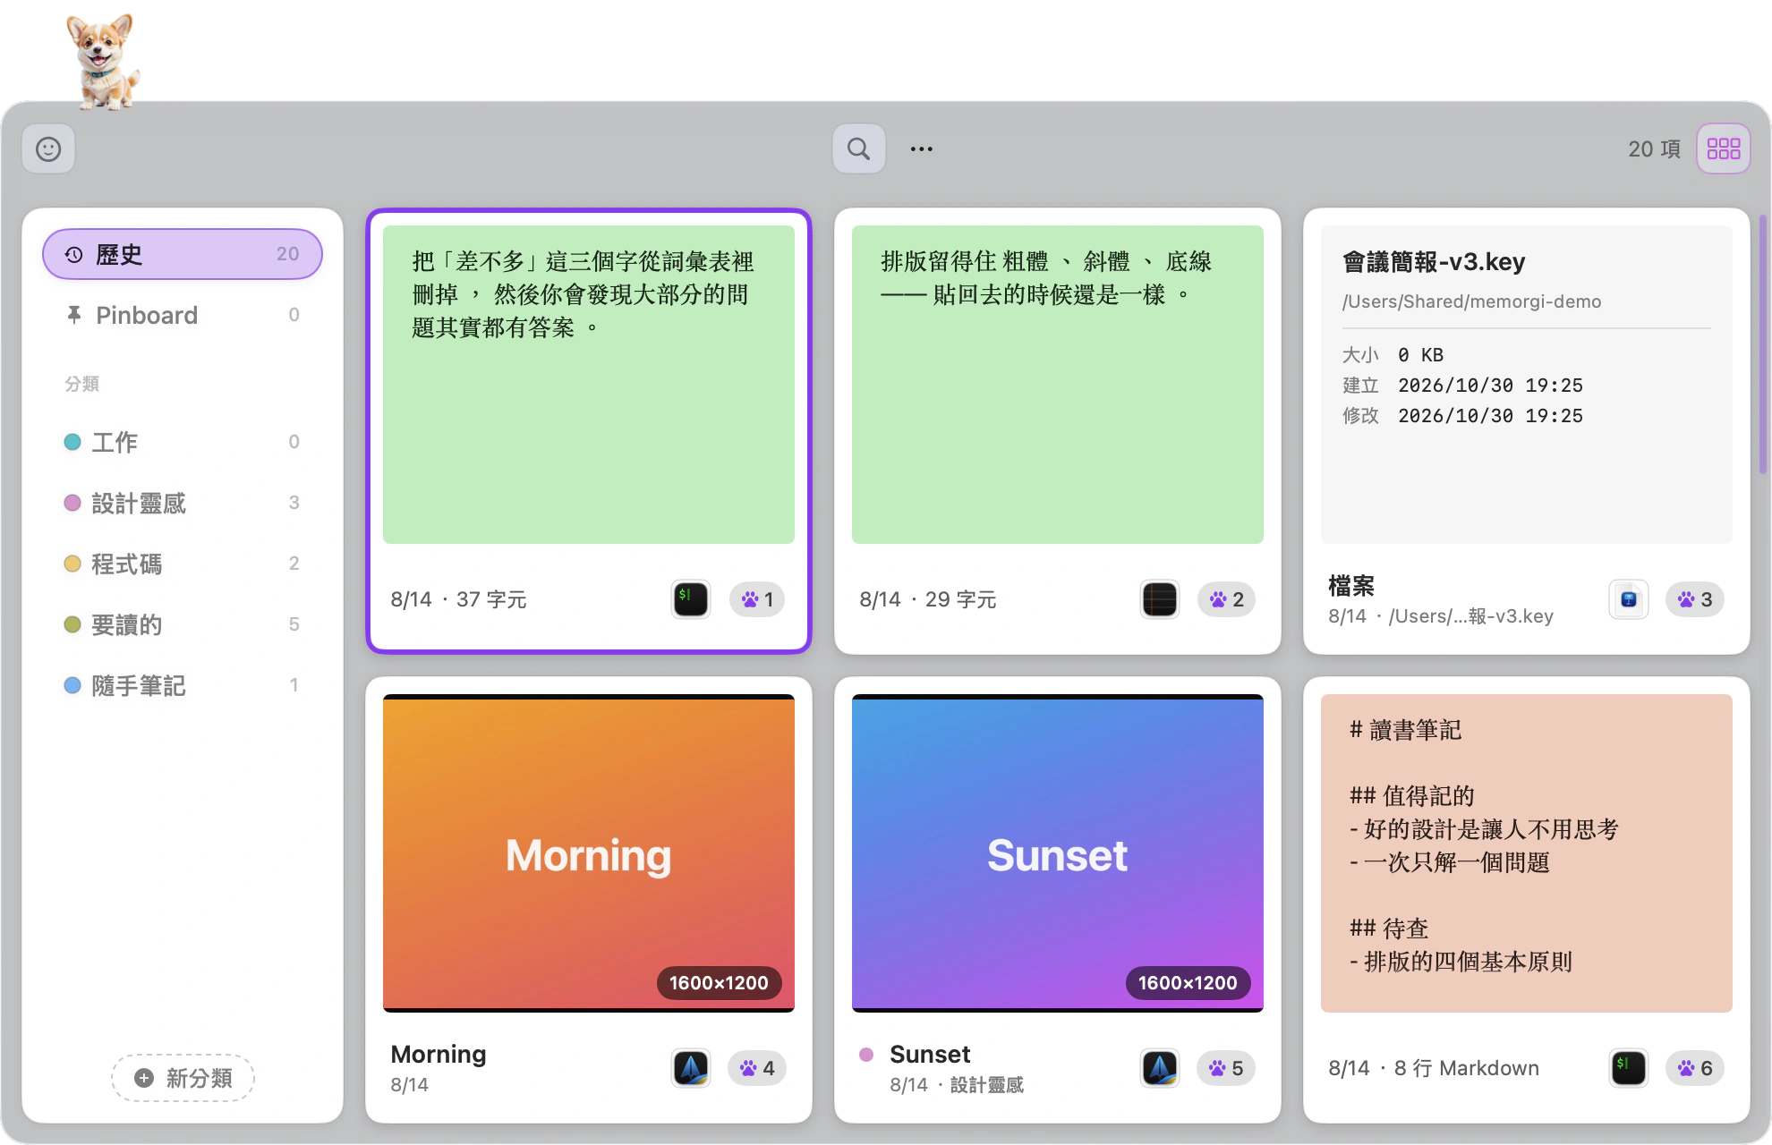1772x1145 pixels.
Task: Click the smiley face emoji button
Action: pyautogui.click(x=48, y=148)
